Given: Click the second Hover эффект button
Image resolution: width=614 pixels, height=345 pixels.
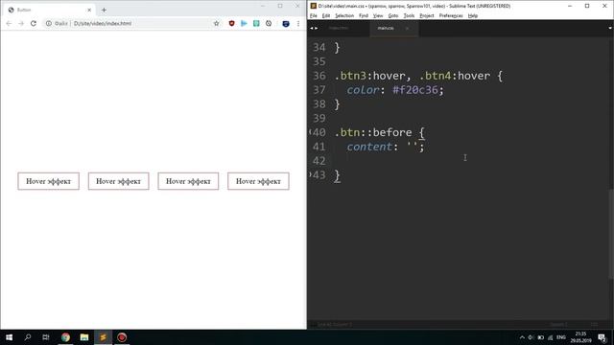Looking at the screenshot, I should click(119, 181).
